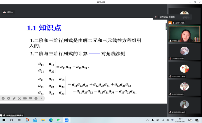Collapse the slide toolbar with left chevron
This screenshot has width=202, height=123.
click(41, 99)
